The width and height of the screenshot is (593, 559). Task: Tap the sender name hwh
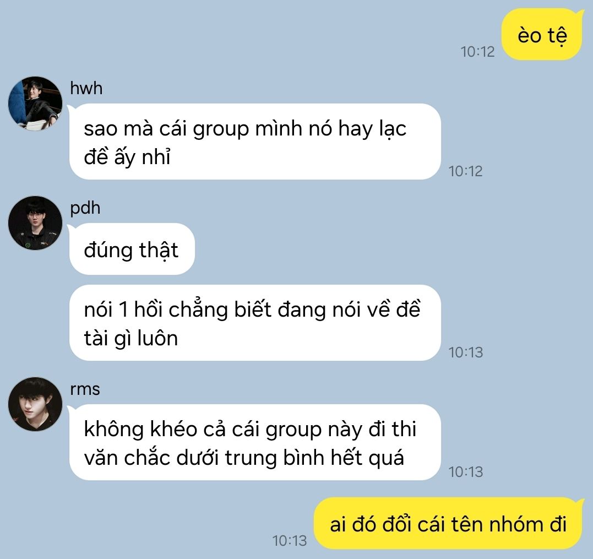(86, 88)
